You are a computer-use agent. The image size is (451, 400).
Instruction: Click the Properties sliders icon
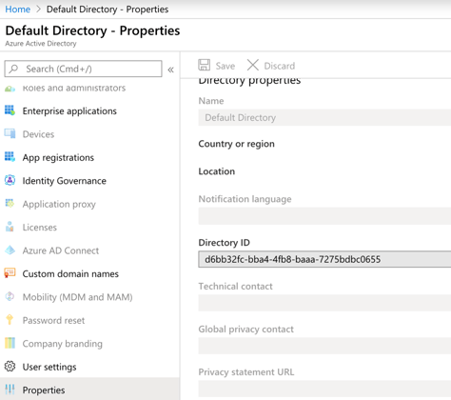[10, 390]
